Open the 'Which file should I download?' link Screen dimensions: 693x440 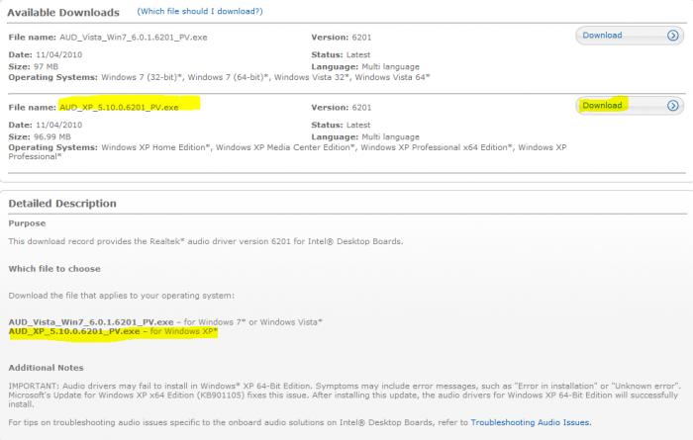click(x=200, y=11)
